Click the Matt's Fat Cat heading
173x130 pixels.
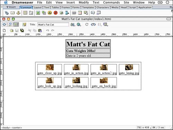tap(88, 44)
